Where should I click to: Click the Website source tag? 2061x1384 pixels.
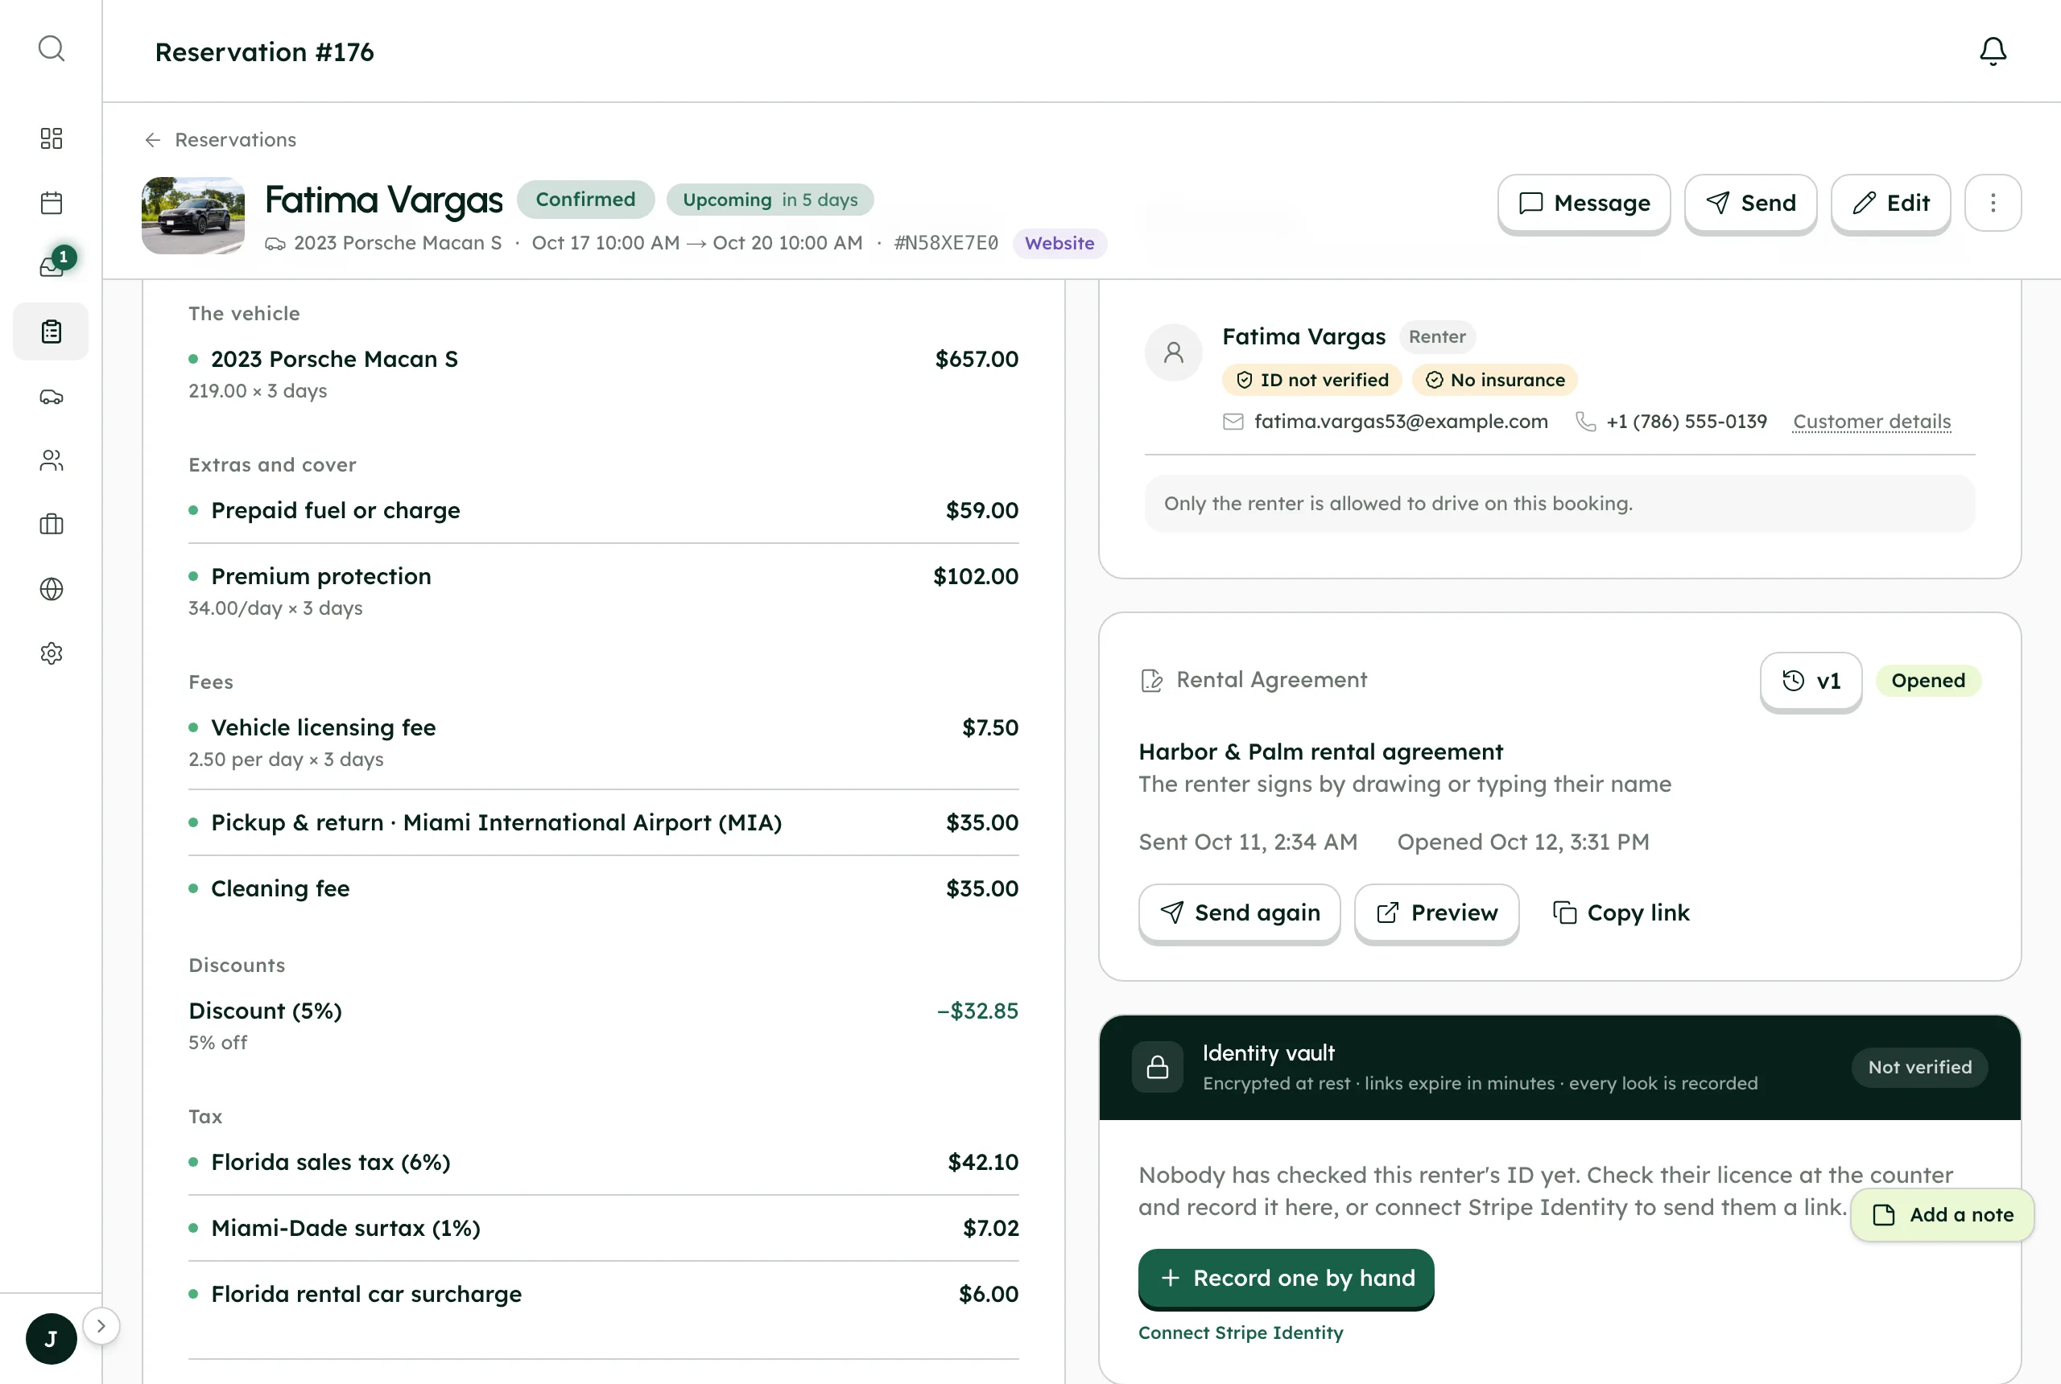[1059, 244]
